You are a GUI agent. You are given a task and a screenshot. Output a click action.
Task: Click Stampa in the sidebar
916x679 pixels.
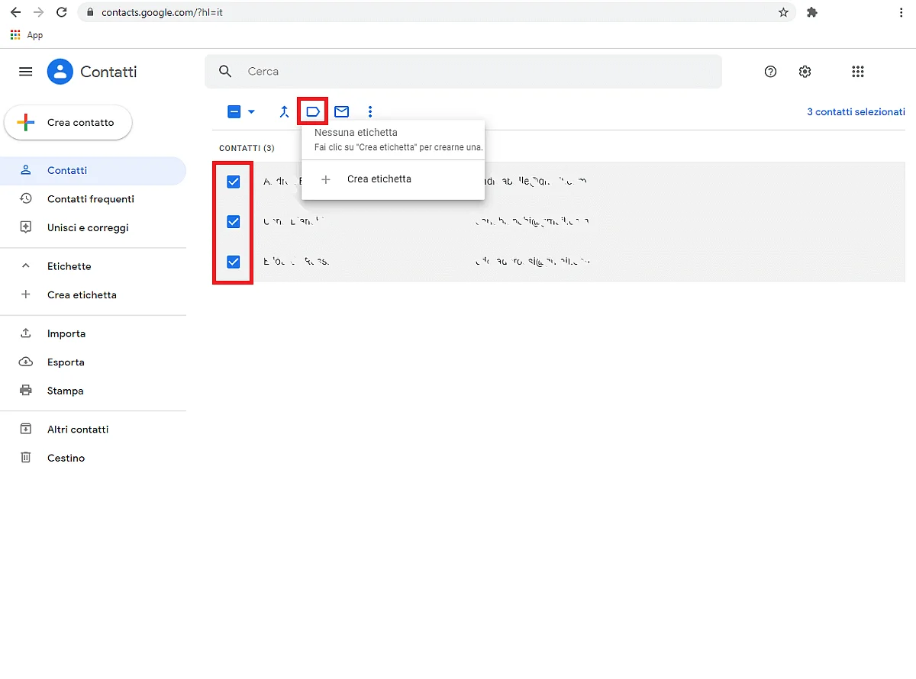93,391
